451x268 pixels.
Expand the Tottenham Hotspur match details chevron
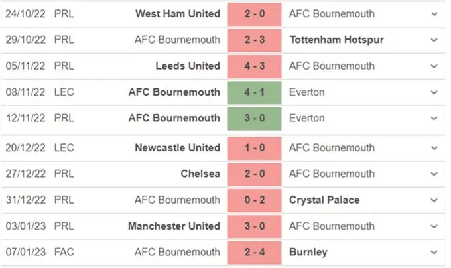tap(434, 40)
